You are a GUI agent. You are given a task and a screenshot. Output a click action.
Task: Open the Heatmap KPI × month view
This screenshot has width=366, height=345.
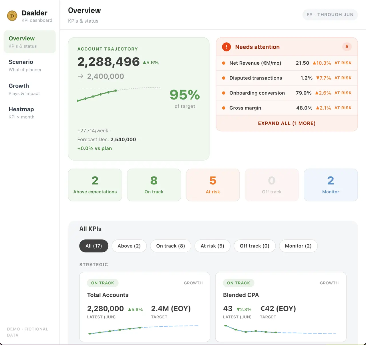click(x=30, y=113)
